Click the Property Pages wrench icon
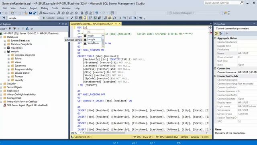Image resolution: width=257 pixels, height=145 pixels. 227,33
